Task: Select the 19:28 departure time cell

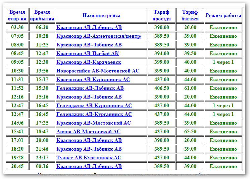Action: click(x=17, y=158)
